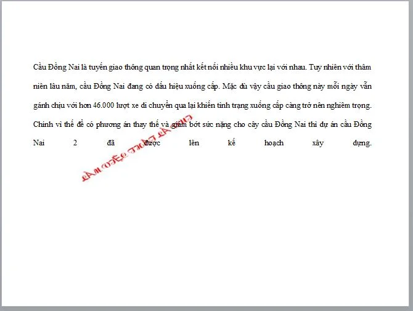Click the word "lên" in the last line
This screenshot has width=413, height=311.
194,143
